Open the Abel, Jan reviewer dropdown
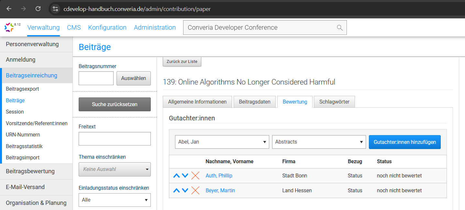 [222, 142]
